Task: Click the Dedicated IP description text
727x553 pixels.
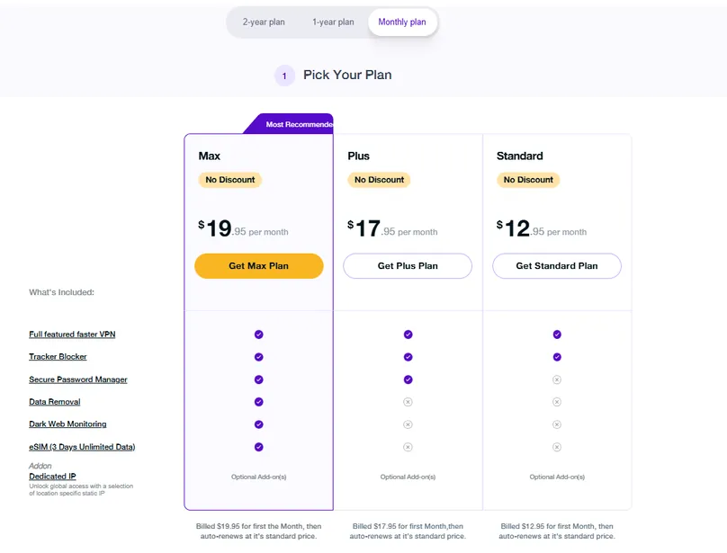Action: tap(81, 489)
